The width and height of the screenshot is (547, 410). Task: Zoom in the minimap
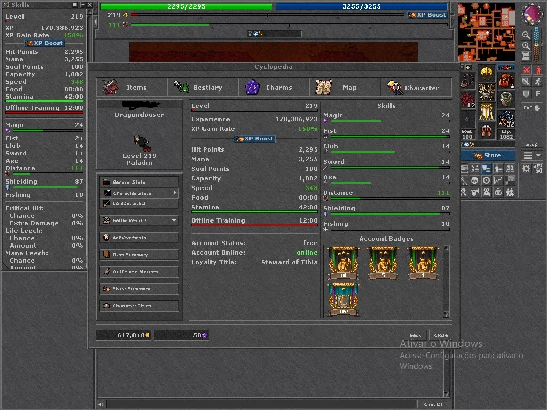[x=526, y=46]
